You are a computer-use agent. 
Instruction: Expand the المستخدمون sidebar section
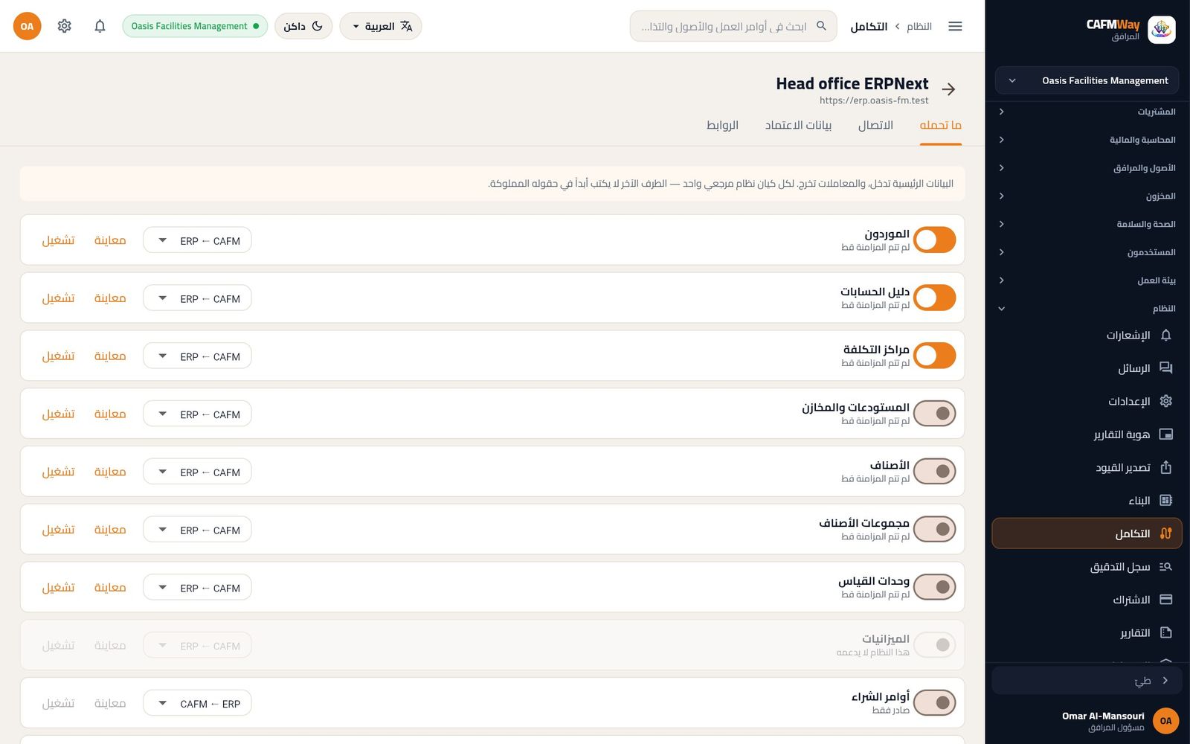[x=1087, y=252]
